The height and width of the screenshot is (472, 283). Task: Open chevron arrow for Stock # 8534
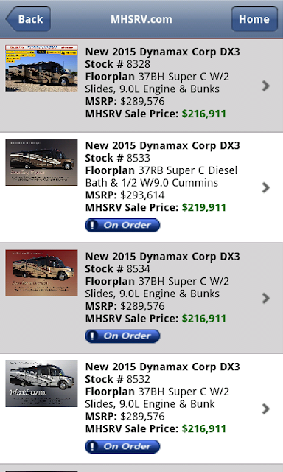pyautogui.click(x=265, y=298)
